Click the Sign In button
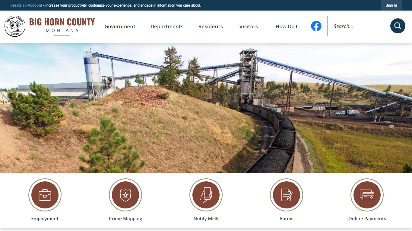 point(391,5)
